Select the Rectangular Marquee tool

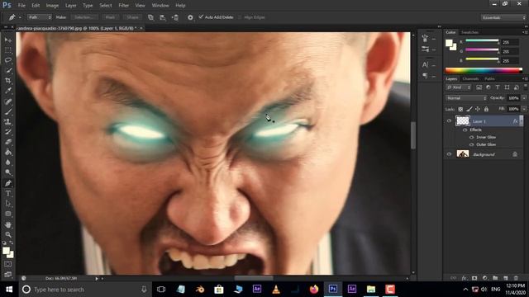pyautogui.click(x=8, y=50)
